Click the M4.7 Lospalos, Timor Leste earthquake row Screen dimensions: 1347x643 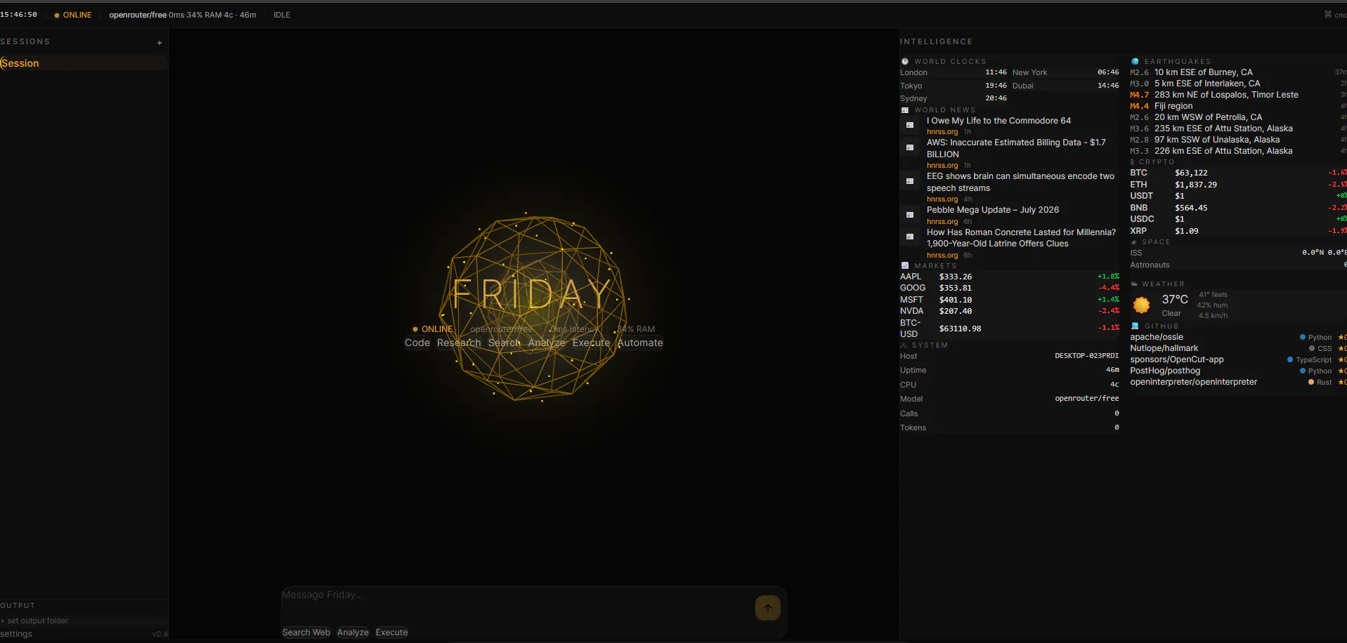pyautogui.click(x=1238, y=95)
